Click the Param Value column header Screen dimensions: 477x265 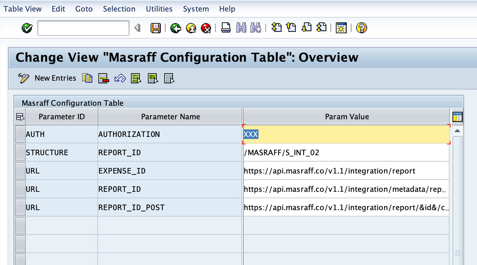[347, 117]
